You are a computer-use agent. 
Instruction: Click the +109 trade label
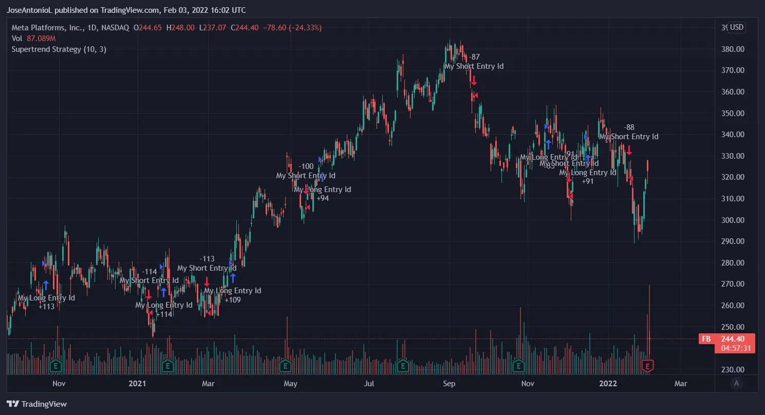pos(233,300)
